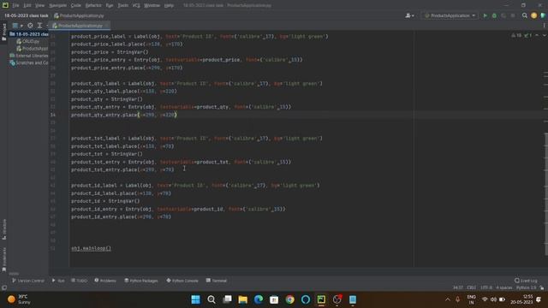Open the Terminal tool window
This screenshot has width=548, height=308.
click(x=217, y=281)
